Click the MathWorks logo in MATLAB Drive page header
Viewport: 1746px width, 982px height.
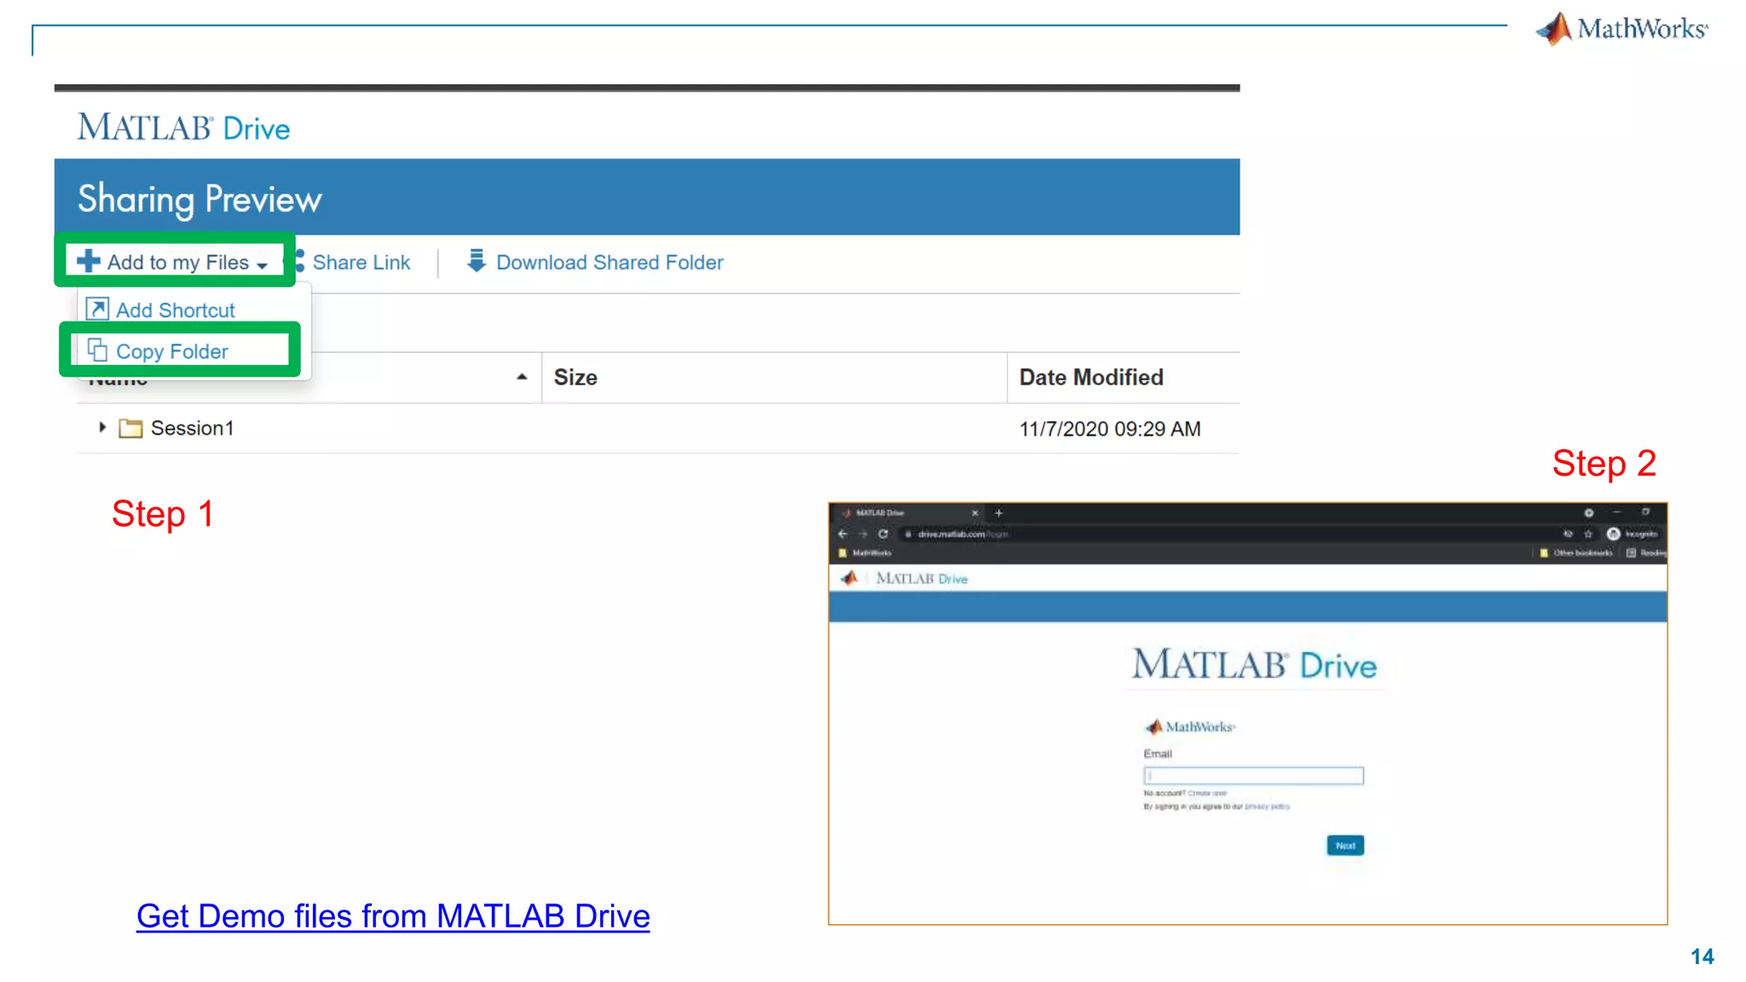pos(849,579)
